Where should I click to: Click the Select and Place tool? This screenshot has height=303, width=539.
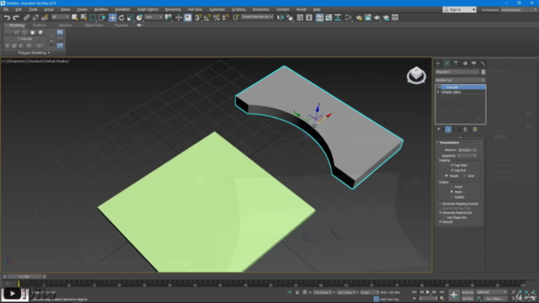click(139, 18)
